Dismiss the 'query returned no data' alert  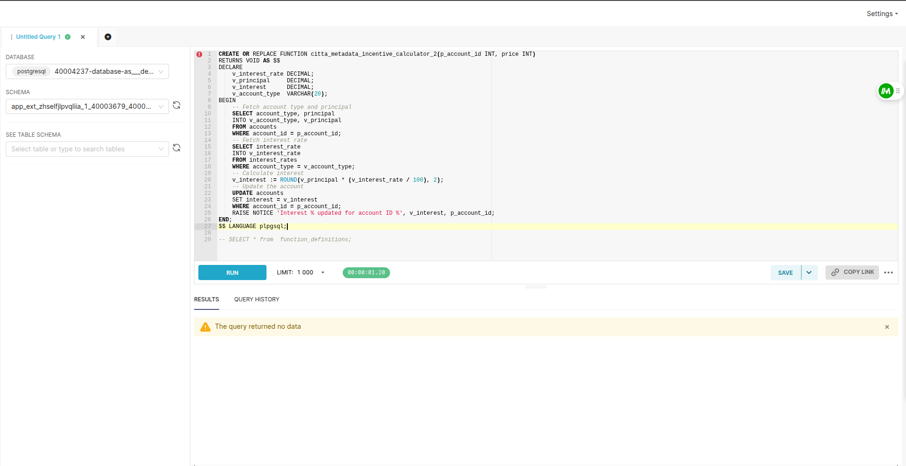pyautogui.click(x=887, y=327)
